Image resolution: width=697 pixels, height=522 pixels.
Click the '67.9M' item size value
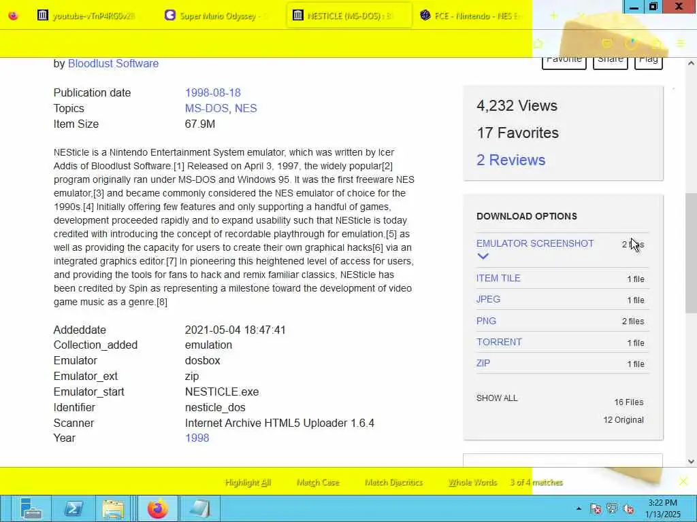pos(200,124)
